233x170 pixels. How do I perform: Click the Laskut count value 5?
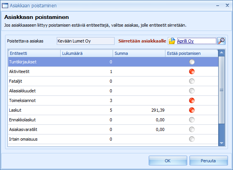[x=111, y=110]
